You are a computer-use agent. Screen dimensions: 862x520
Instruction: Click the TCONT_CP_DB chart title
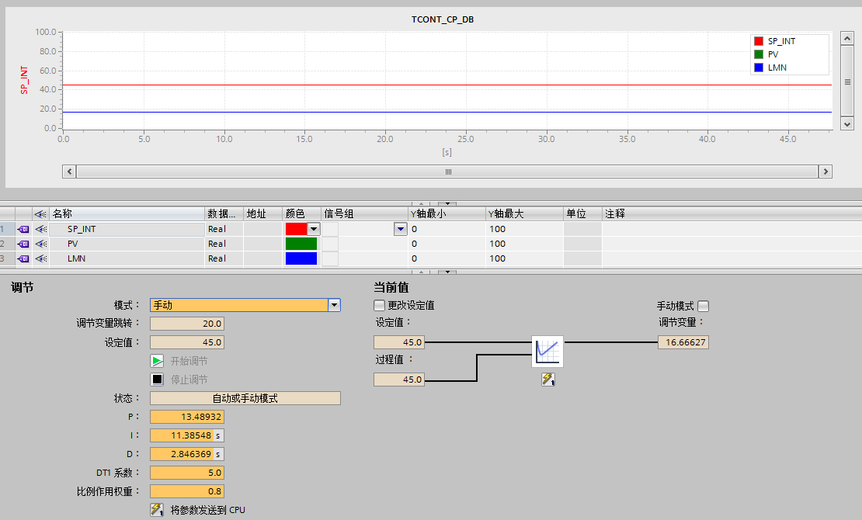click(443, 19)
